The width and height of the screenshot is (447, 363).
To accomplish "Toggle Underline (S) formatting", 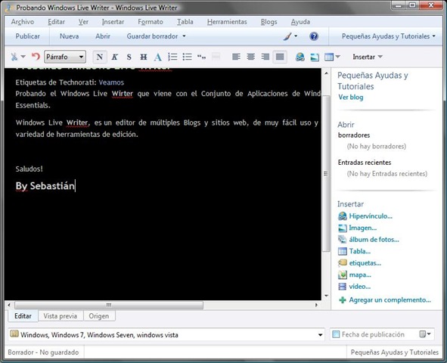I will 129,57.
